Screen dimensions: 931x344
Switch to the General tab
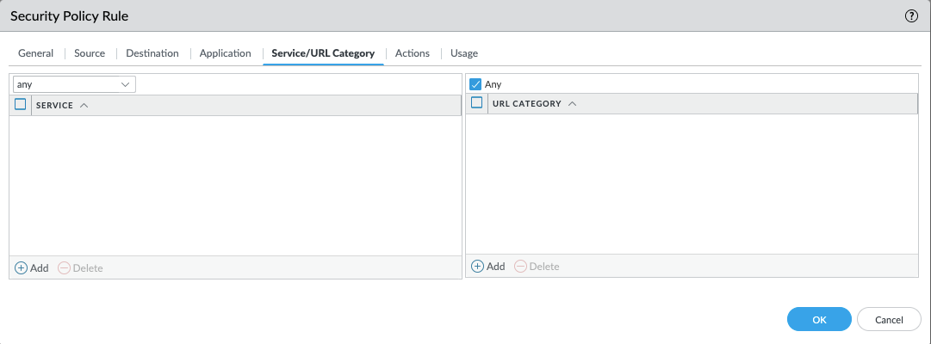click(35, 53)
